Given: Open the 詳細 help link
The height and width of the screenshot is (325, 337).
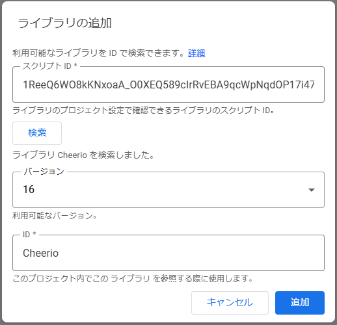Looking at the screenshot, I should [196, 53].
